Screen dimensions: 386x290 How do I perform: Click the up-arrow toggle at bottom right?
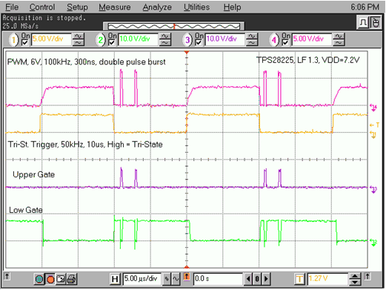click(x=367, y=277)
